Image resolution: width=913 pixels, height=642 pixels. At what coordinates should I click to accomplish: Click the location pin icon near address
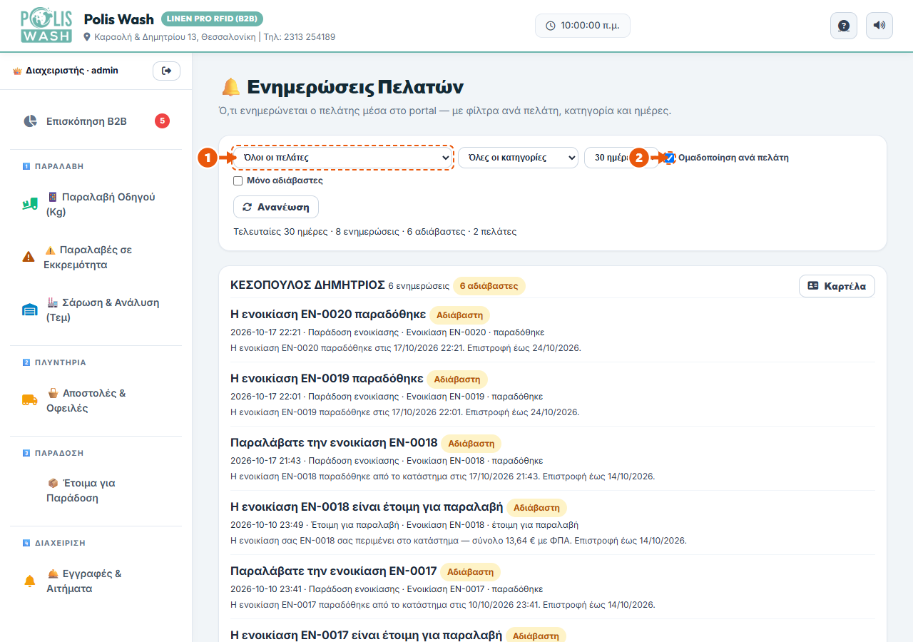(x=87, y=37)
